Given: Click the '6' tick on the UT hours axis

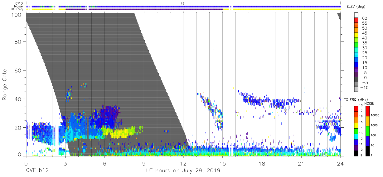Looking at the screenshot, I should (104, 163).
